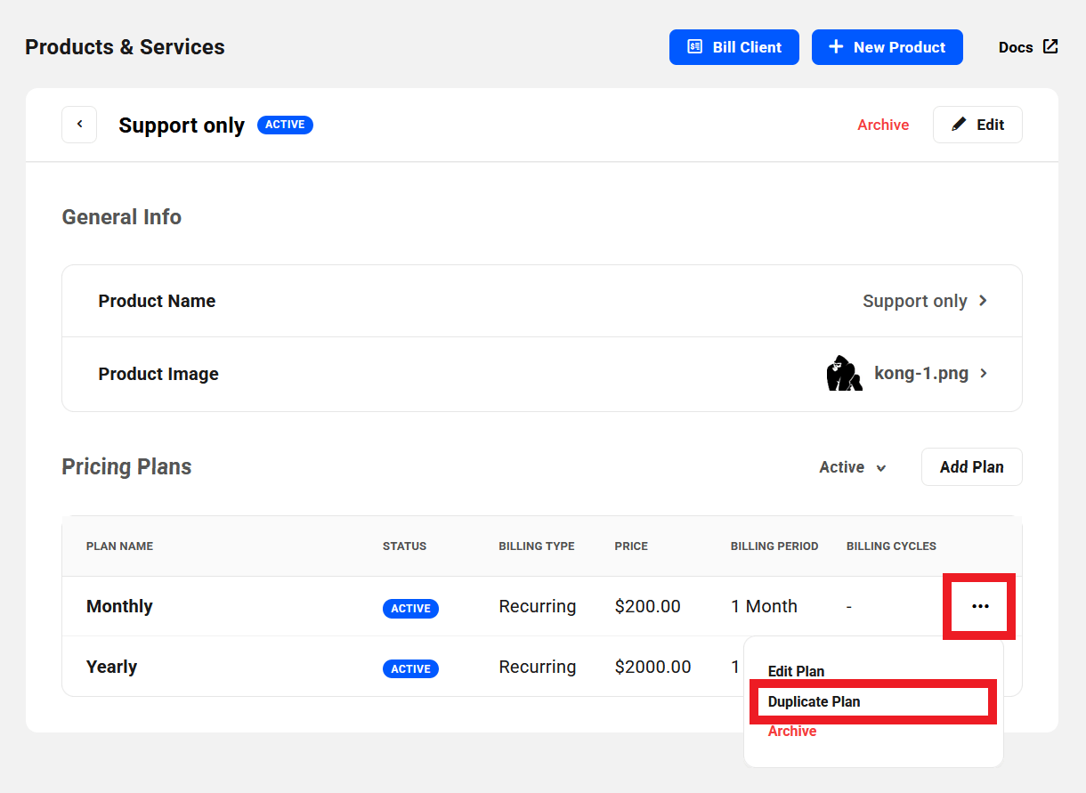Screen dimensions: 1086x793
Task: Click the kong-1.png gorilla thumbnail
Action: click(x=844, y=374)
